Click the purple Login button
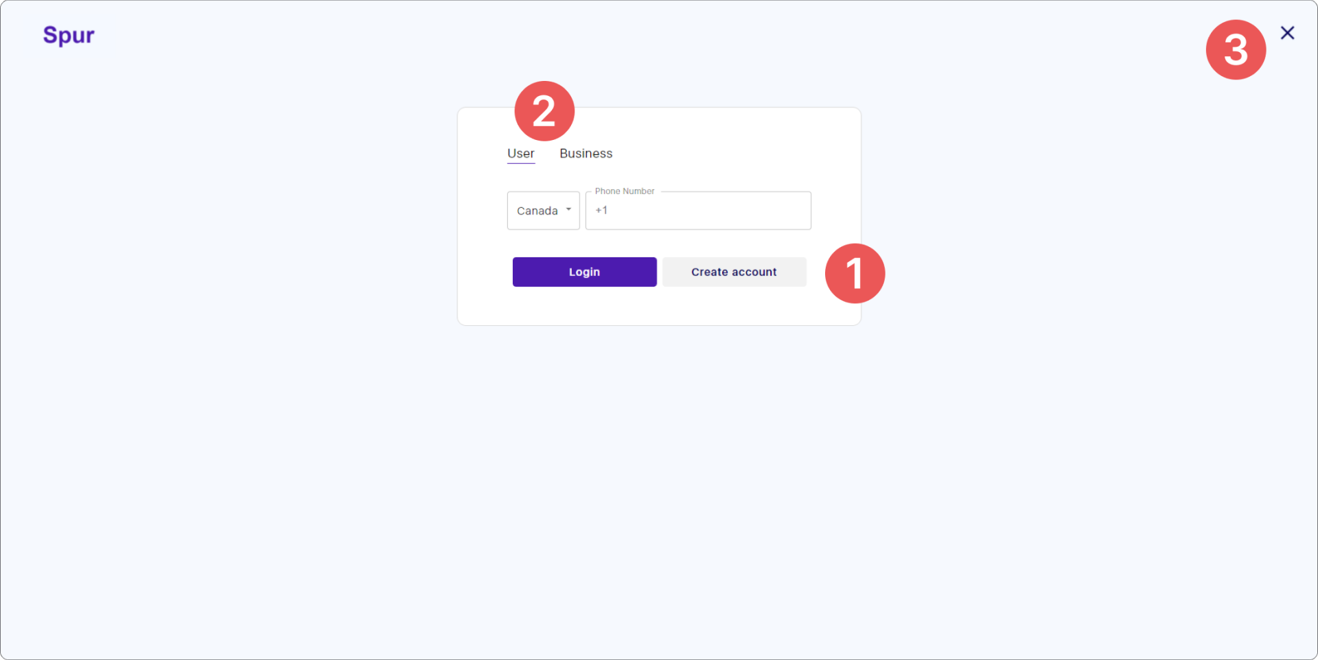 click(x=584, y=272)
